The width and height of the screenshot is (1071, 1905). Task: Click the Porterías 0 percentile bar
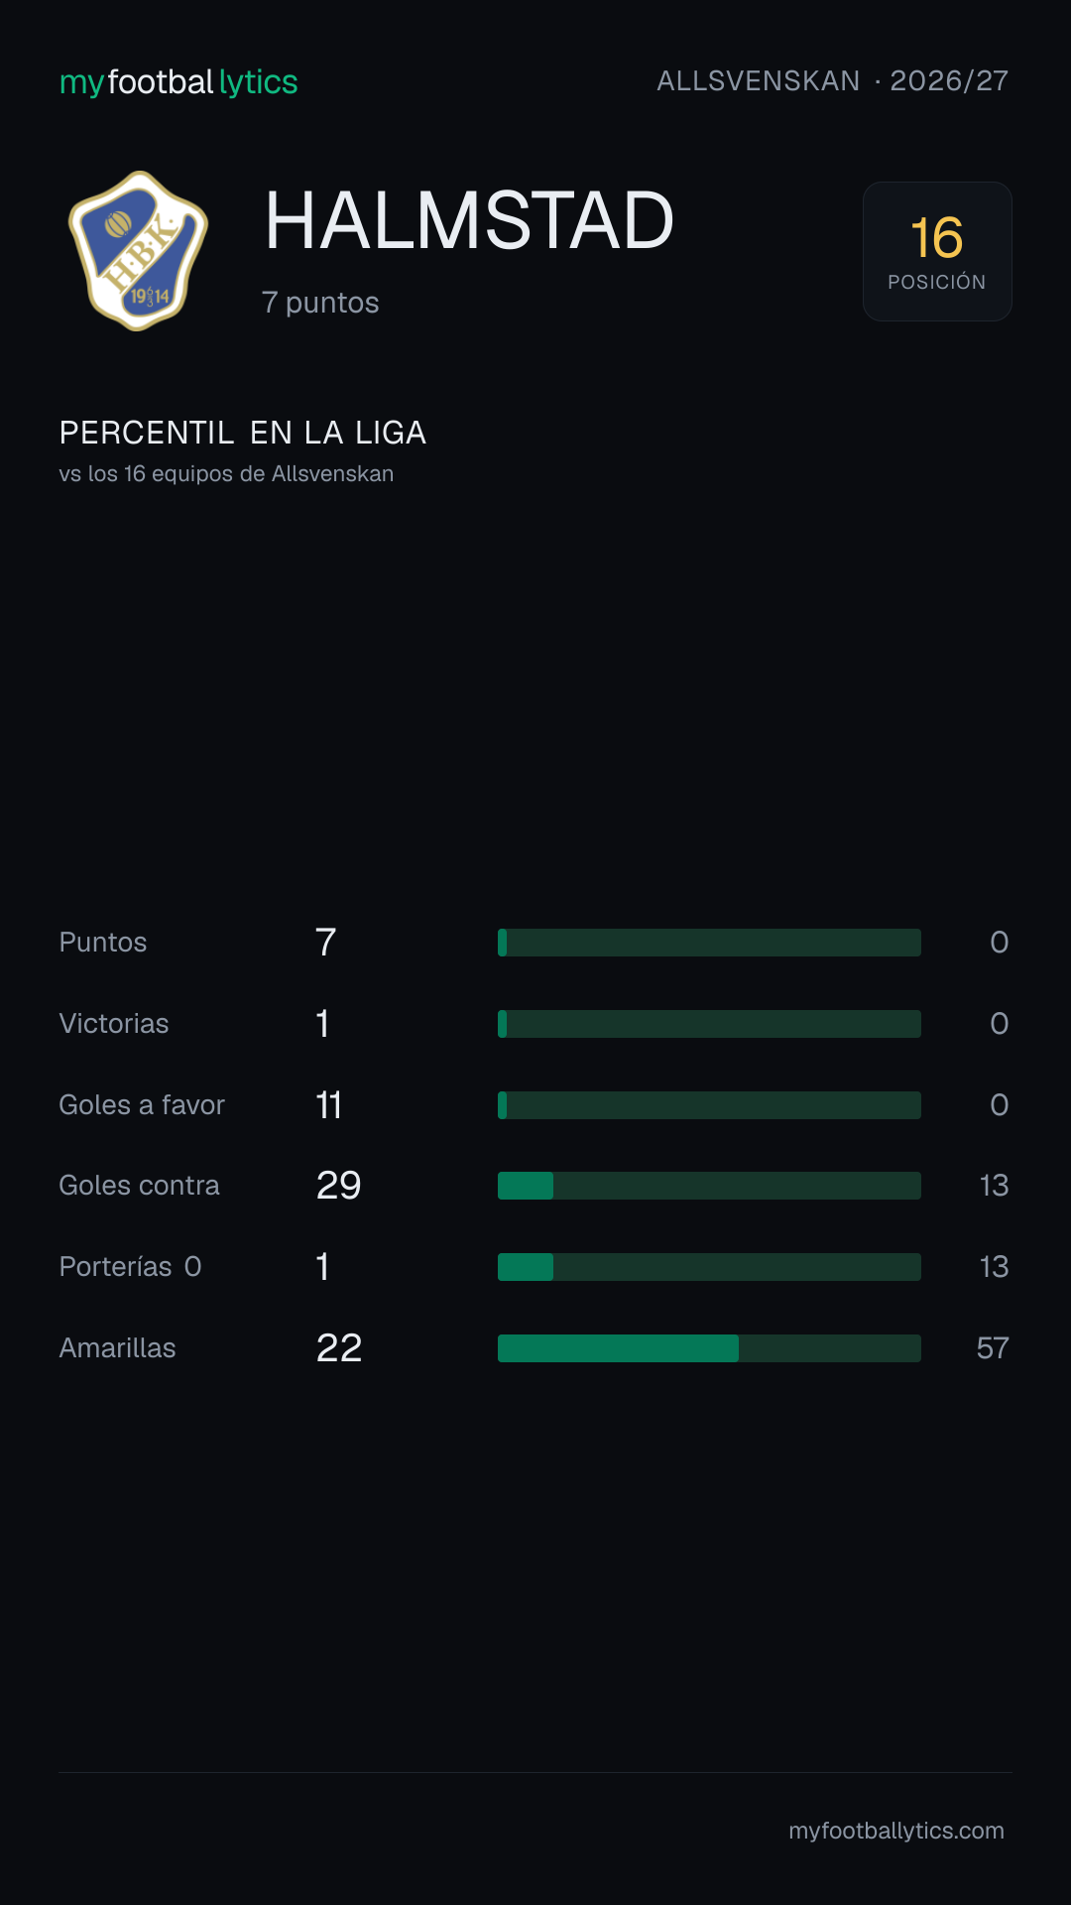[709, 1267]
